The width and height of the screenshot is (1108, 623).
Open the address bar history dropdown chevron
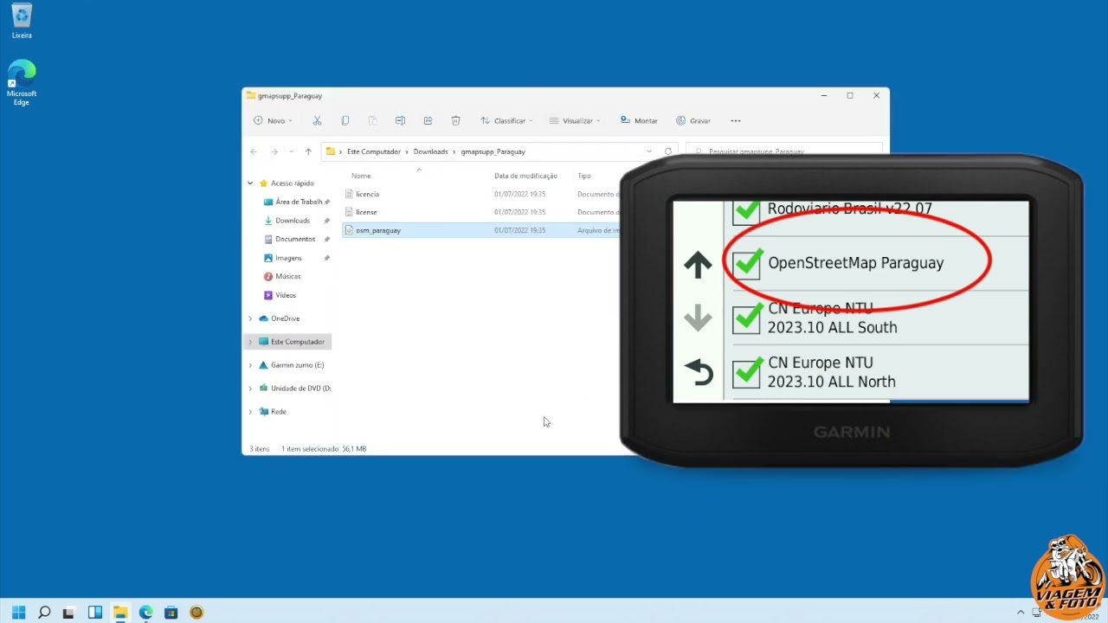(649, 151)
